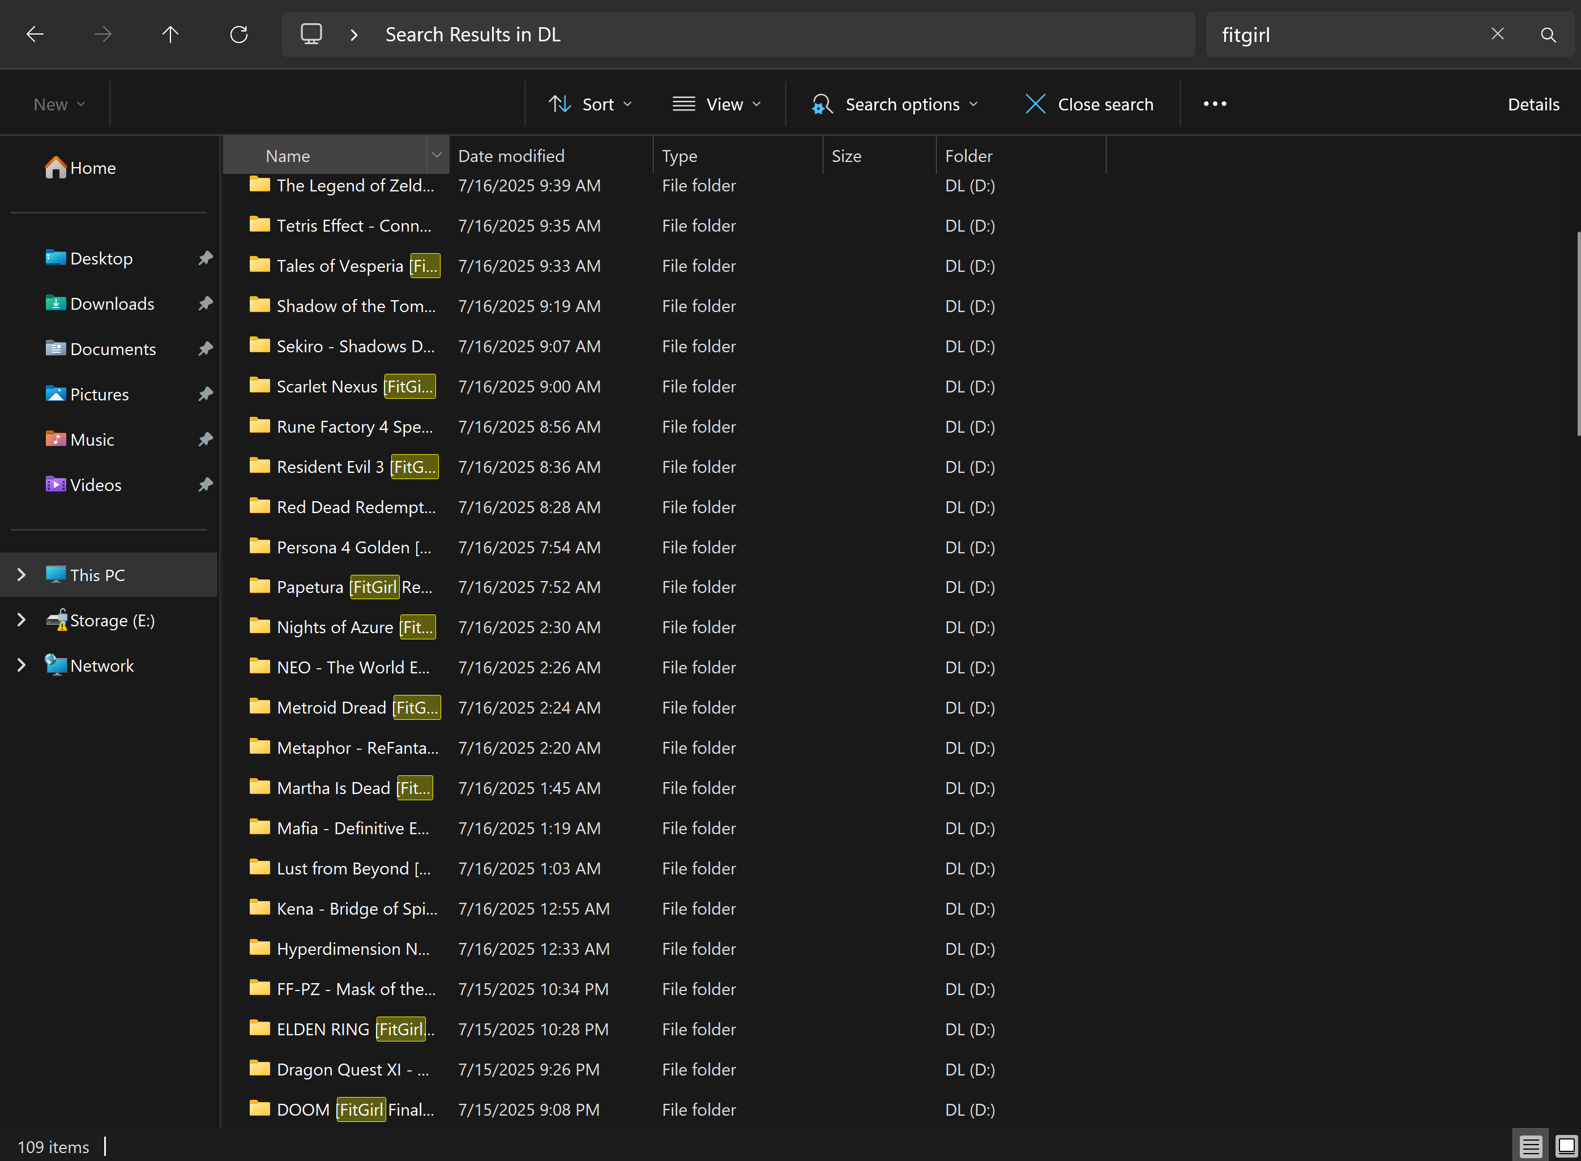Switch to large thumbnails view icon

coord(1566,1146)
